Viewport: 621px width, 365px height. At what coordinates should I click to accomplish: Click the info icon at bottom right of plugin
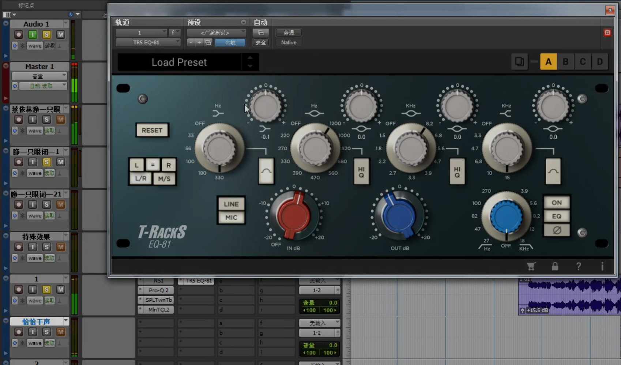602,266
